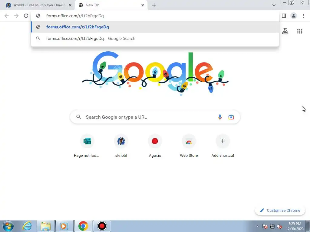
Task: Click the Action Center flag tray icon
Action: (265, 227)
